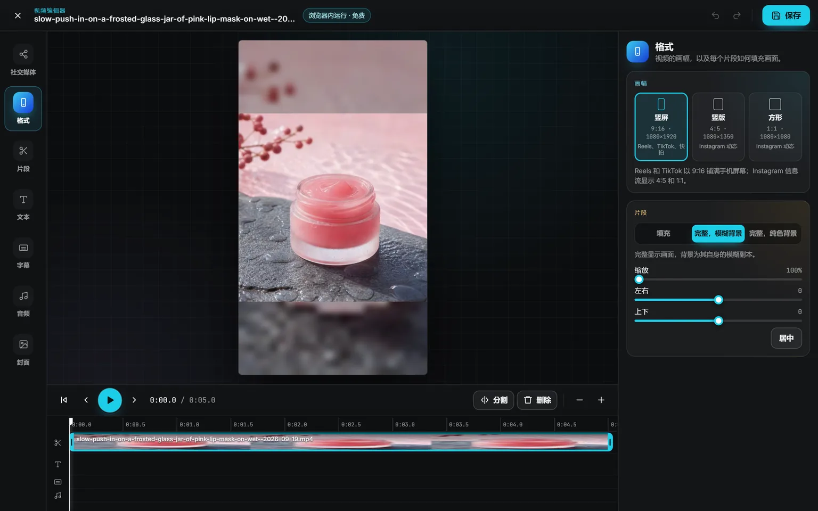Choose the 竖屏 9:16 aspect ratio
This screenshot has height=511, width=818.
[661, 127]
